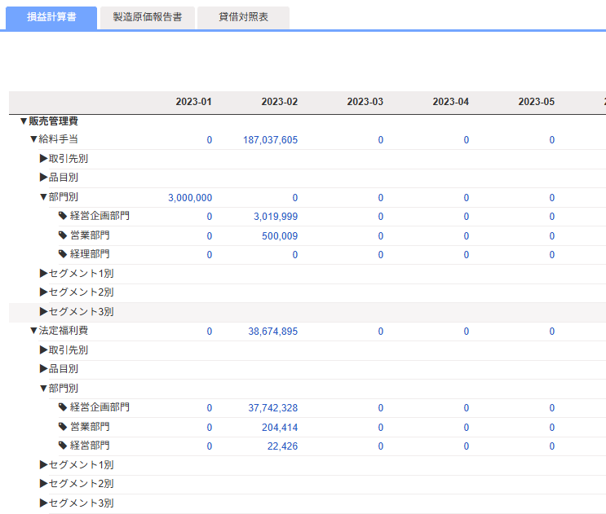Expand セグメント3別 under 給料手当
The height and width of the screenshot is (514, 606).
pyautogui.click(x=44, y=311)
